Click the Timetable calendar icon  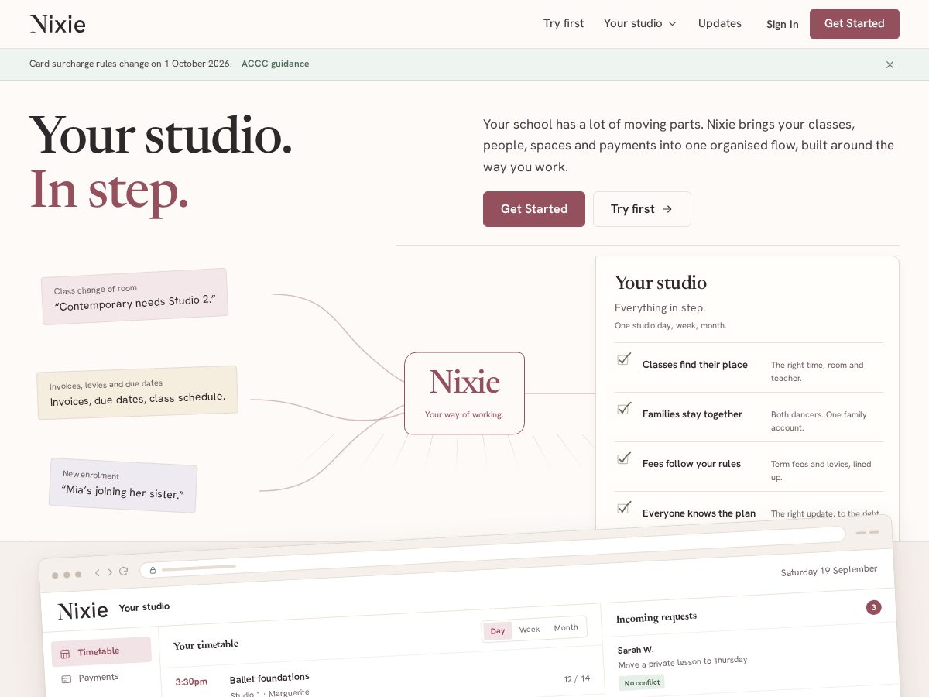65,654
